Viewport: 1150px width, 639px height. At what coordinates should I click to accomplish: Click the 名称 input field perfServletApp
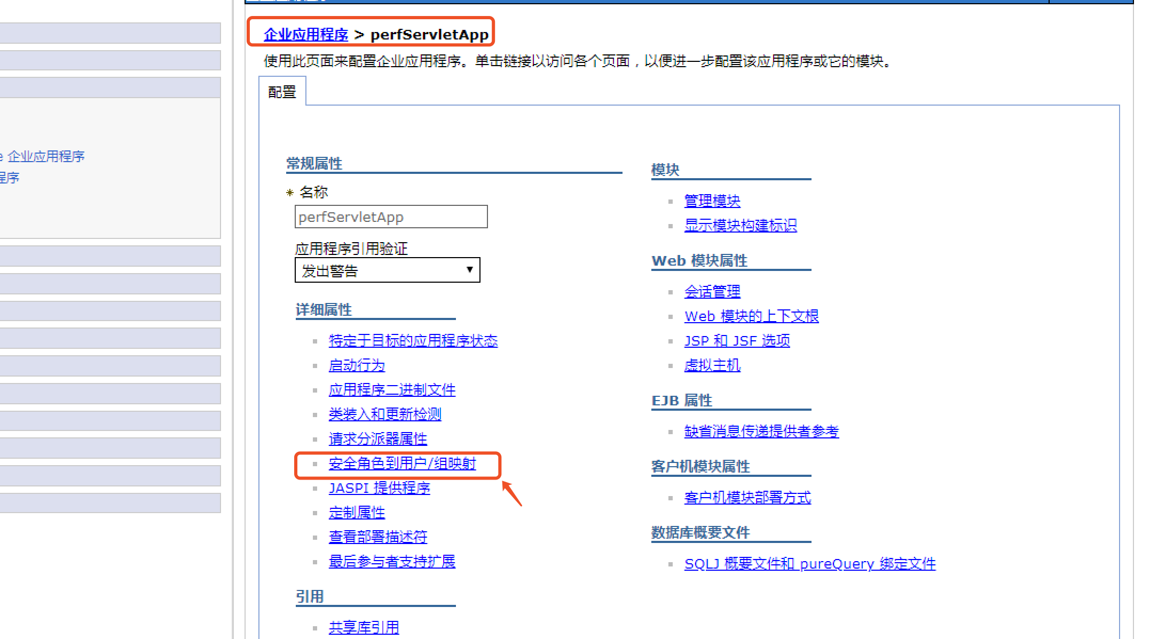click(x=391, y=217)
